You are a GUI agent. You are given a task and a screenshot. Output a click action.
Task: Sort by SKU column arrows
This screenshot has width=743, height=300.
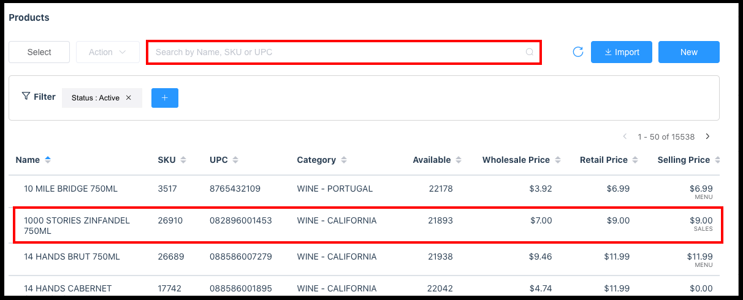click(x=183, y=160)
